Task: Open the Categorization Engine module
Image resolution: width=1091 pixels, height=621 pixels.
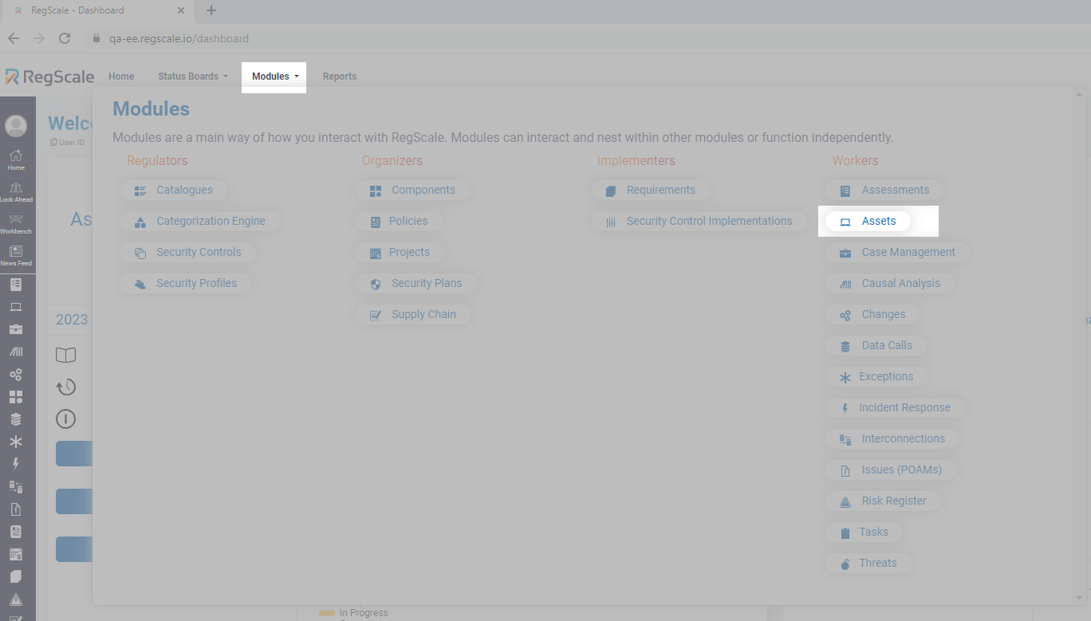Action: coord(200,222)
